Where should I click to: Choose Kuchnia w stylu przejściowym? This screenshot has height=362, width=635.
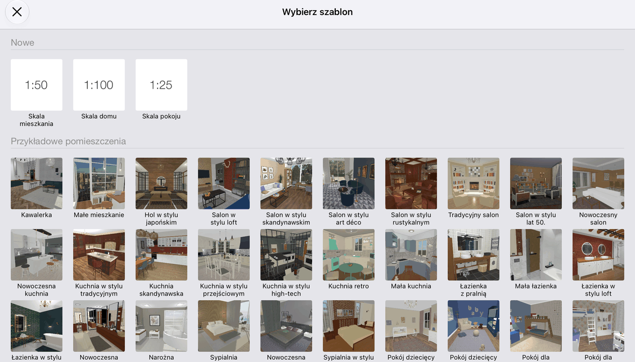[x=223, y=255]
